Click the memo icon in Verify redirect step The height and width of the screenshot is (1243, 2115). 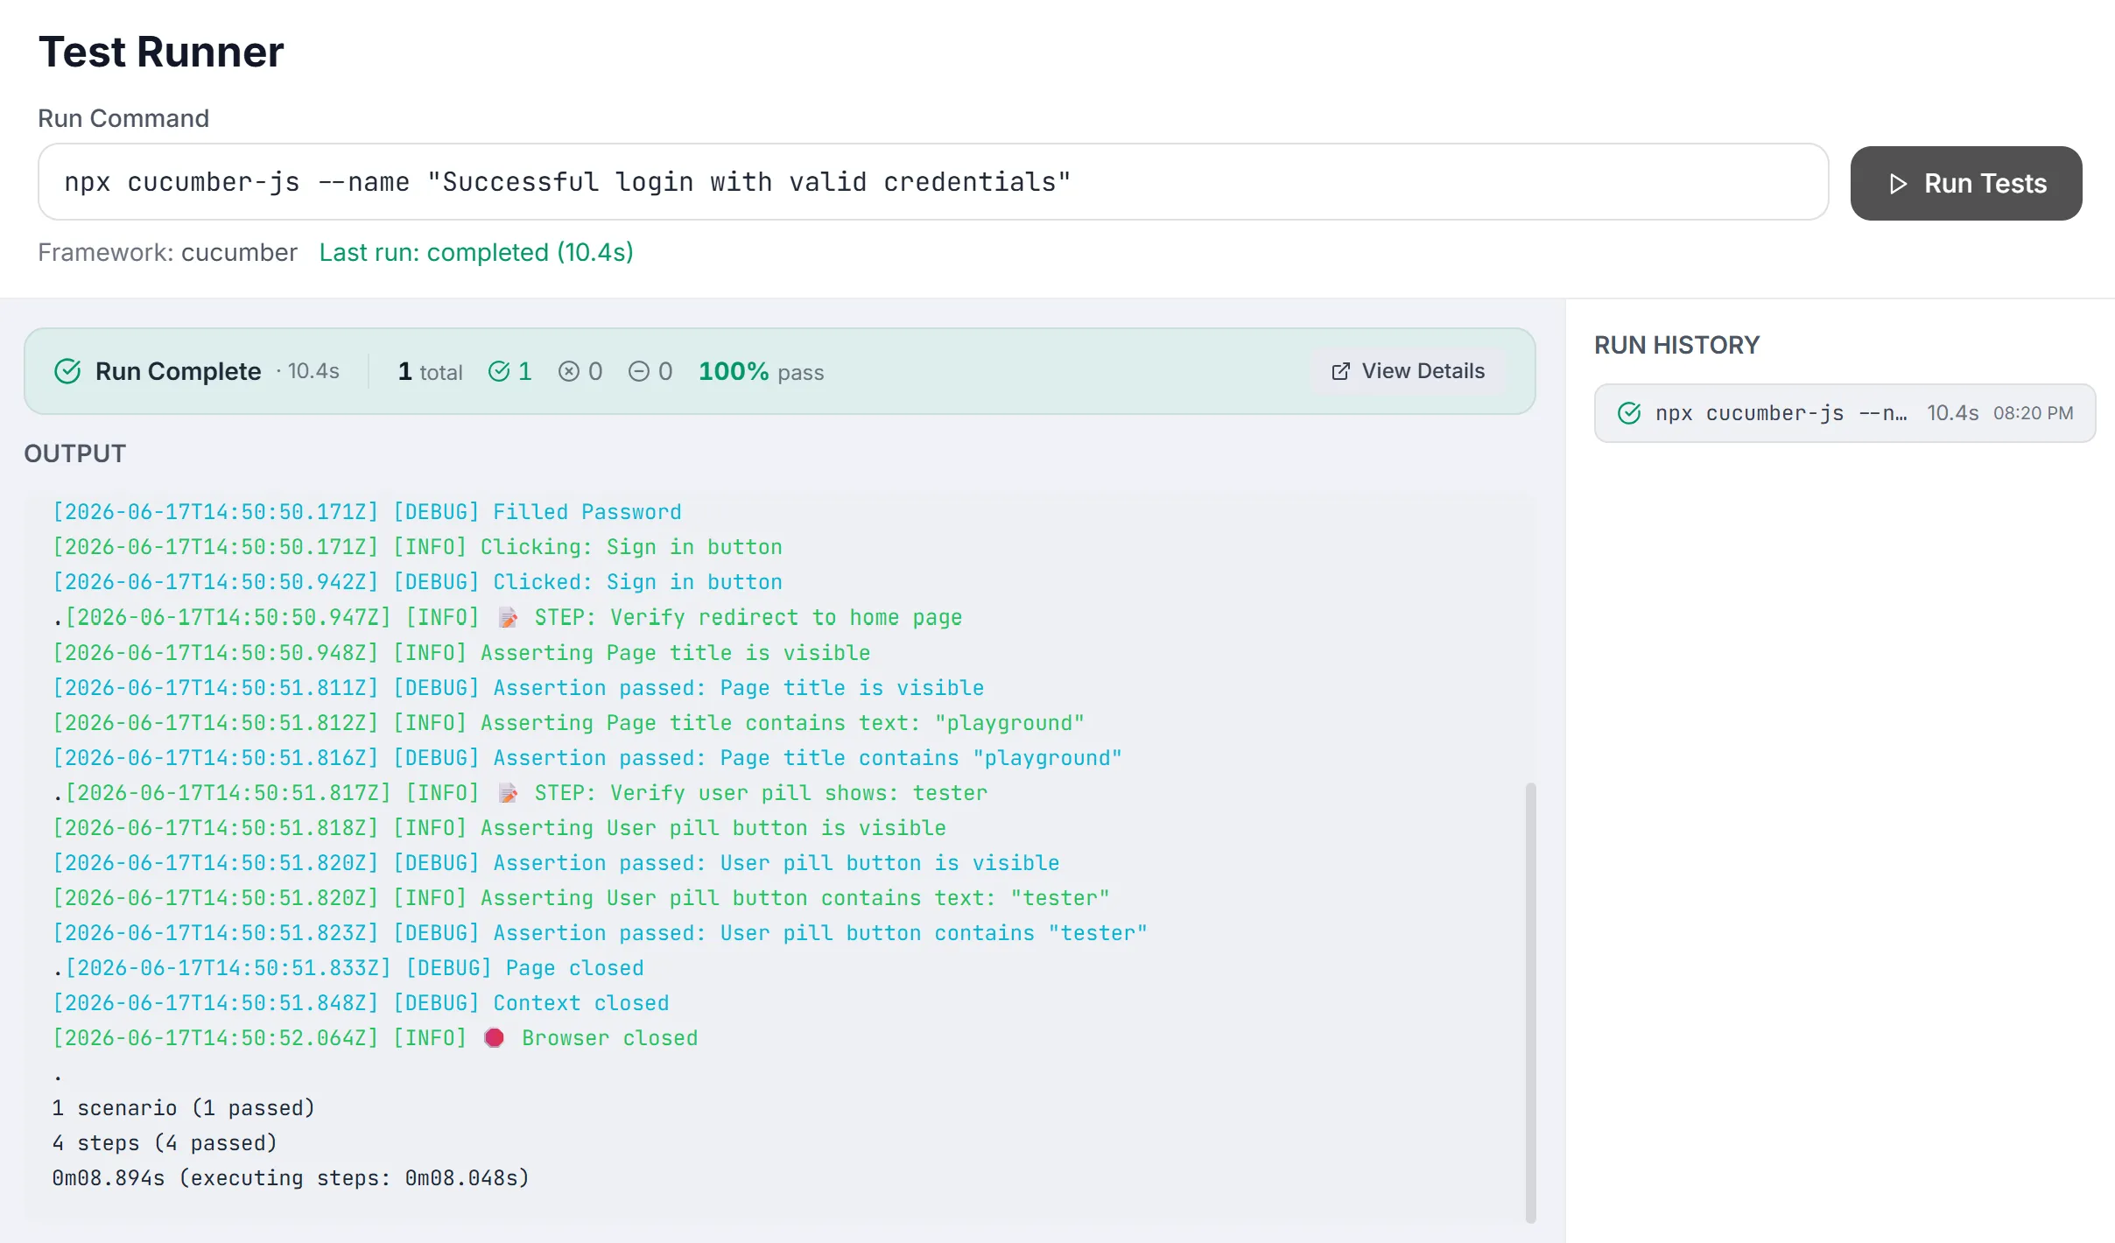(x=508, y=618)
